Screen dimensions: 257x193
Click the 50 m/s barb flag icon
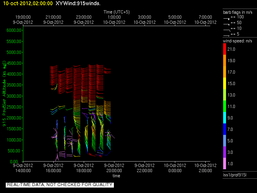point(226,24)
